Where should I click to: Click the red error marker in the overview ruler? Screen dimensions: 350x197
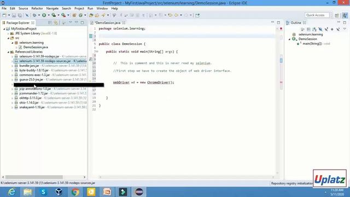tap(281, 83)
